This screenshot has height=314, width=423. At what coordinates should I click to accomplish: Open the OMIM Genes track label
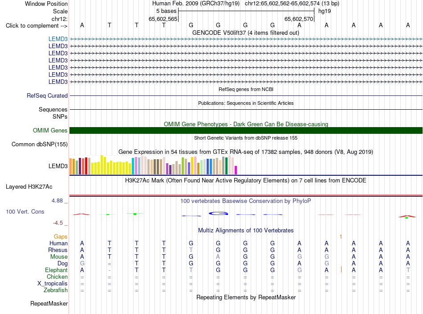click(x=50, y=131)
